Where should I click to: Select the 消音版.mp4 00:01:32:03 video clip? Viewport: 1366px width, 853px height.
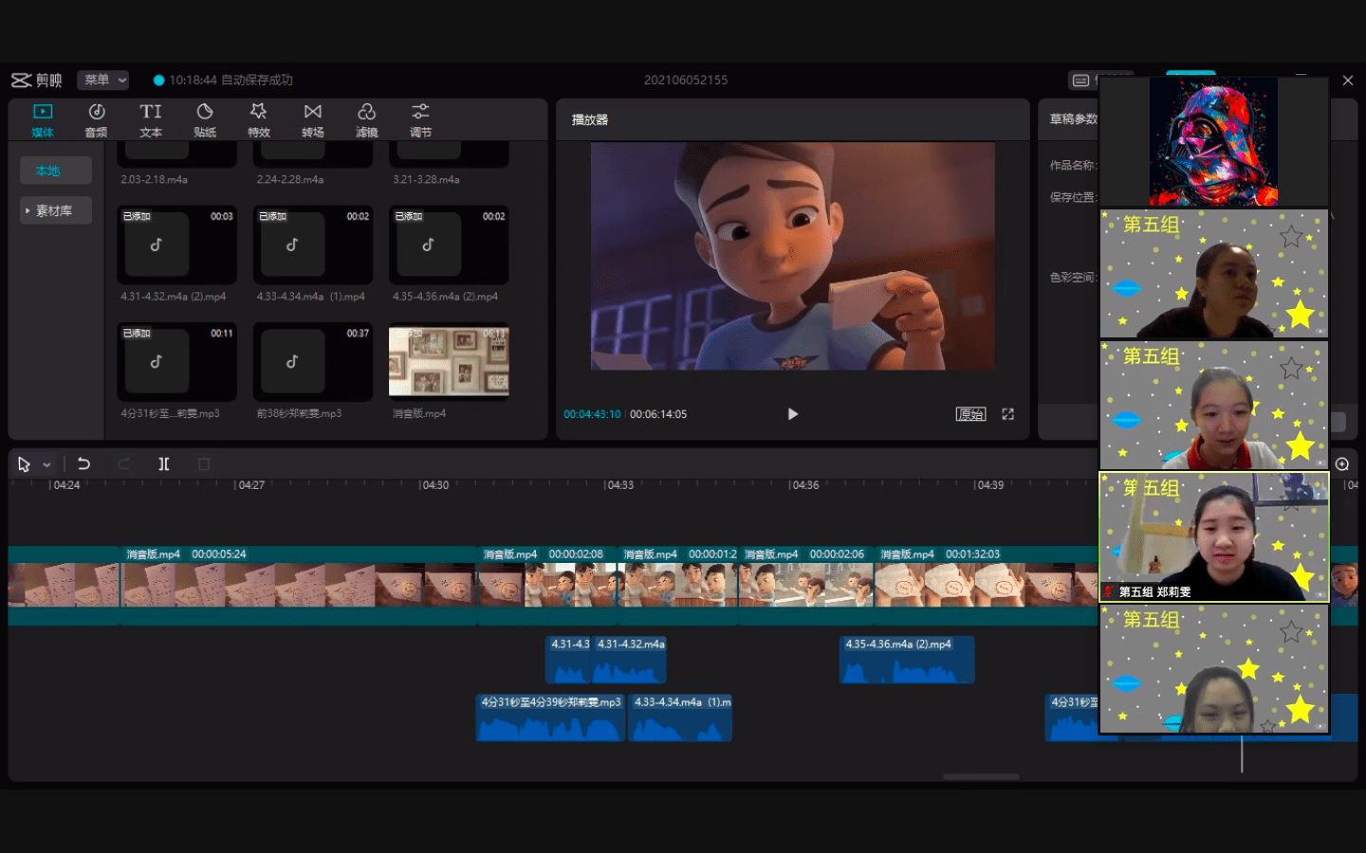(986, 585)
